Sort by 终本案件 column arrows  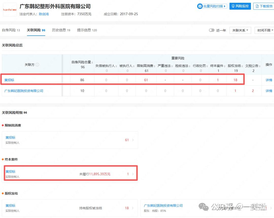(225, 66)
